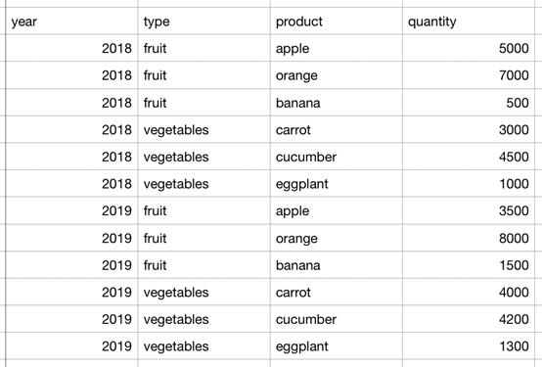Image resolution: width=542 pixels, height=367 pixels.
Task: Select the cell showing quantity 4000
Action: coord(469,293)
